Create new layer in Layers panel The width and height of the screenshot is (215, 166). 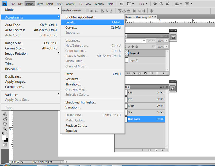coord(157,73)
